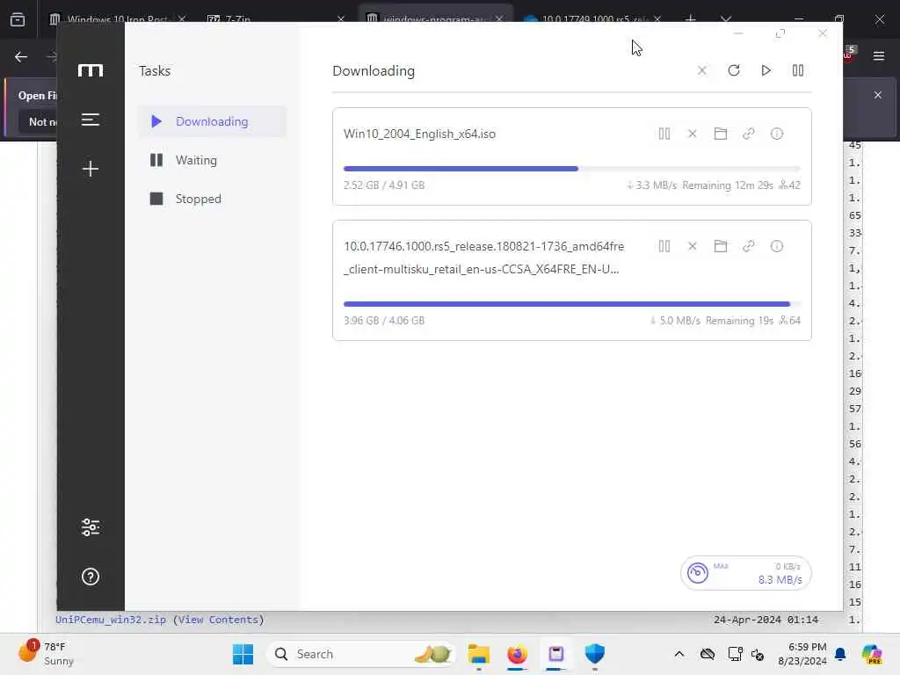Copy link of Win10_2004_English_x64.iso task

point(749,134)
